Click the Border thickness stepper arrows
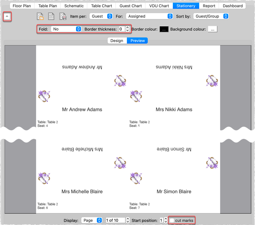255x225 pixels. pyautogui.click(x=128, y=29)
